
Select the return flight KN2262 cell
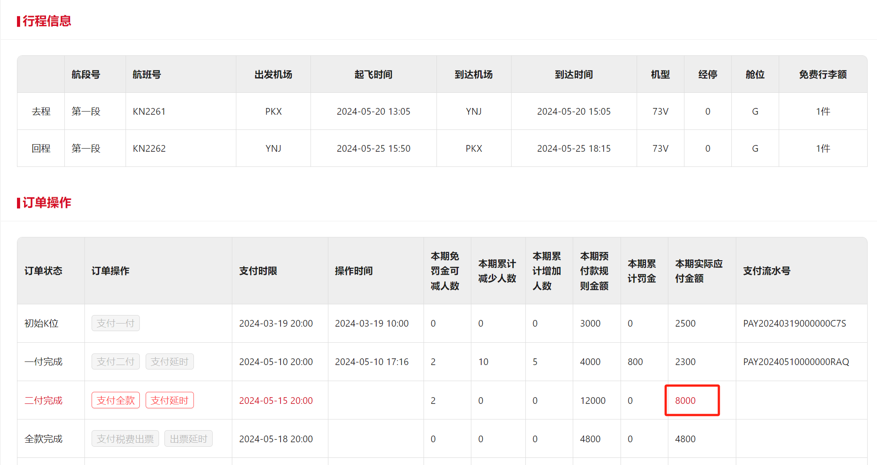149,149
